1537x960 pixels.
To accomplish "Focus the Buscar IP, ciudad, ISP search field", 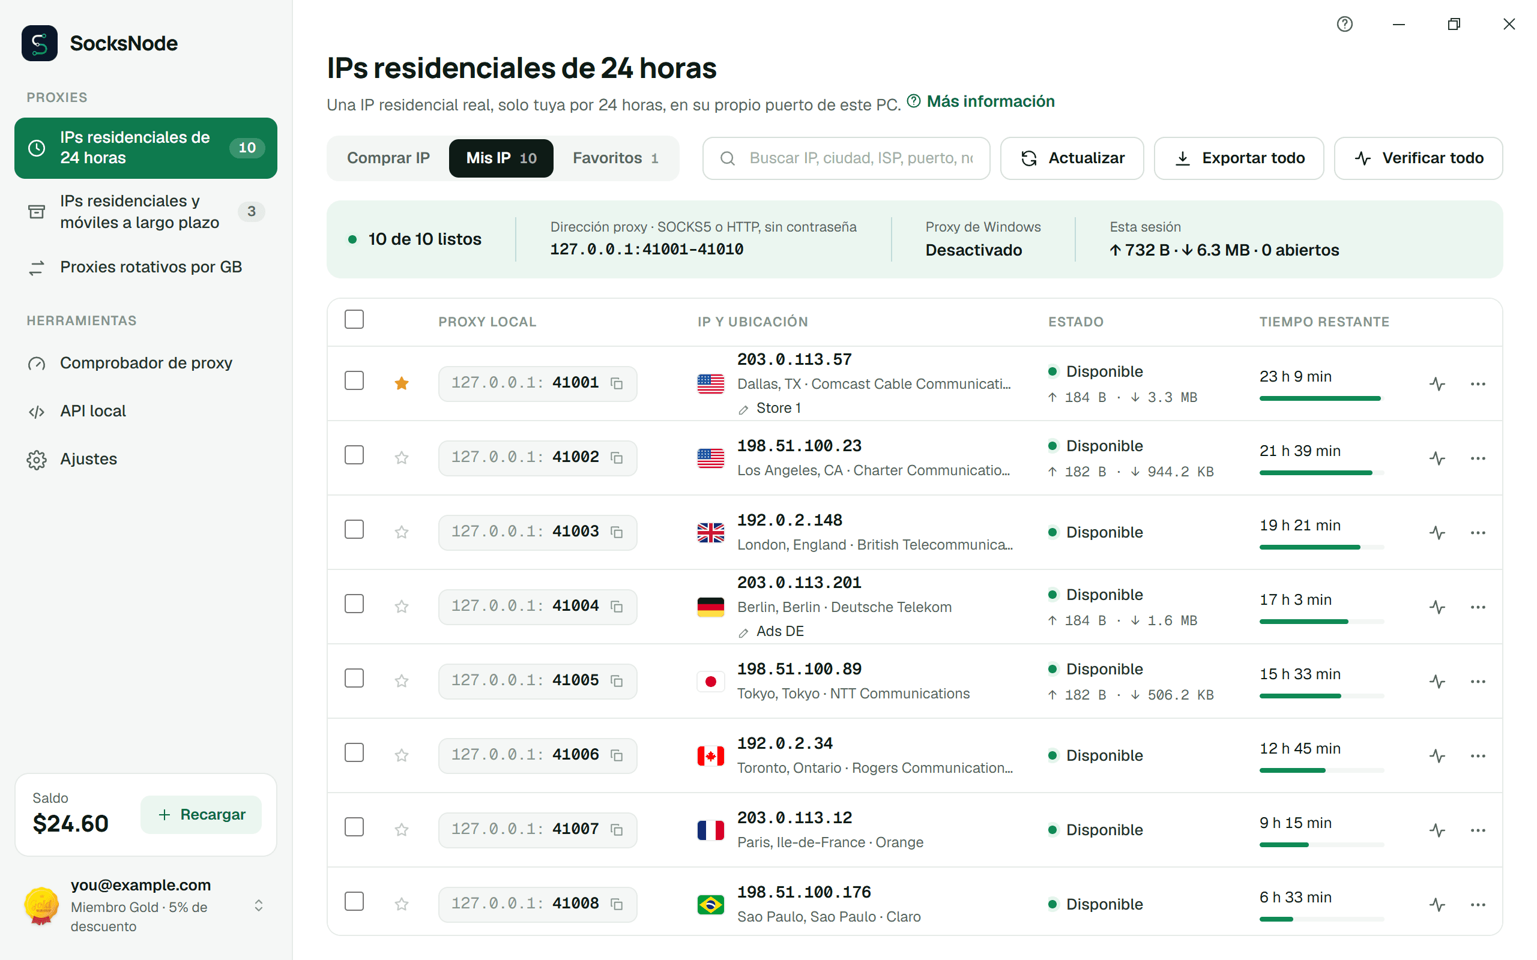I will coord(846,158).
